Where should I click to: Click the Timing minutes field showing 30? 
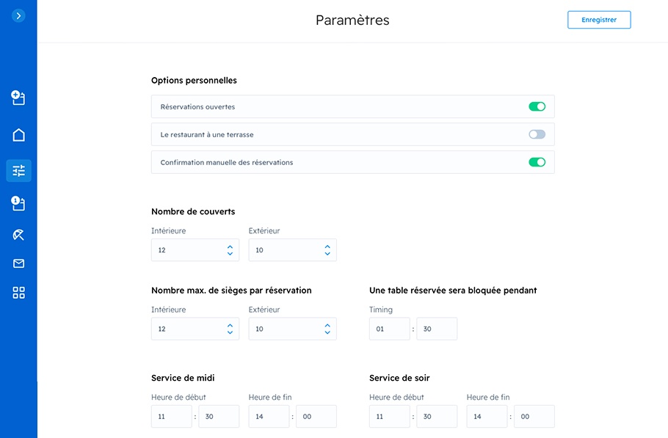point(437,329)
